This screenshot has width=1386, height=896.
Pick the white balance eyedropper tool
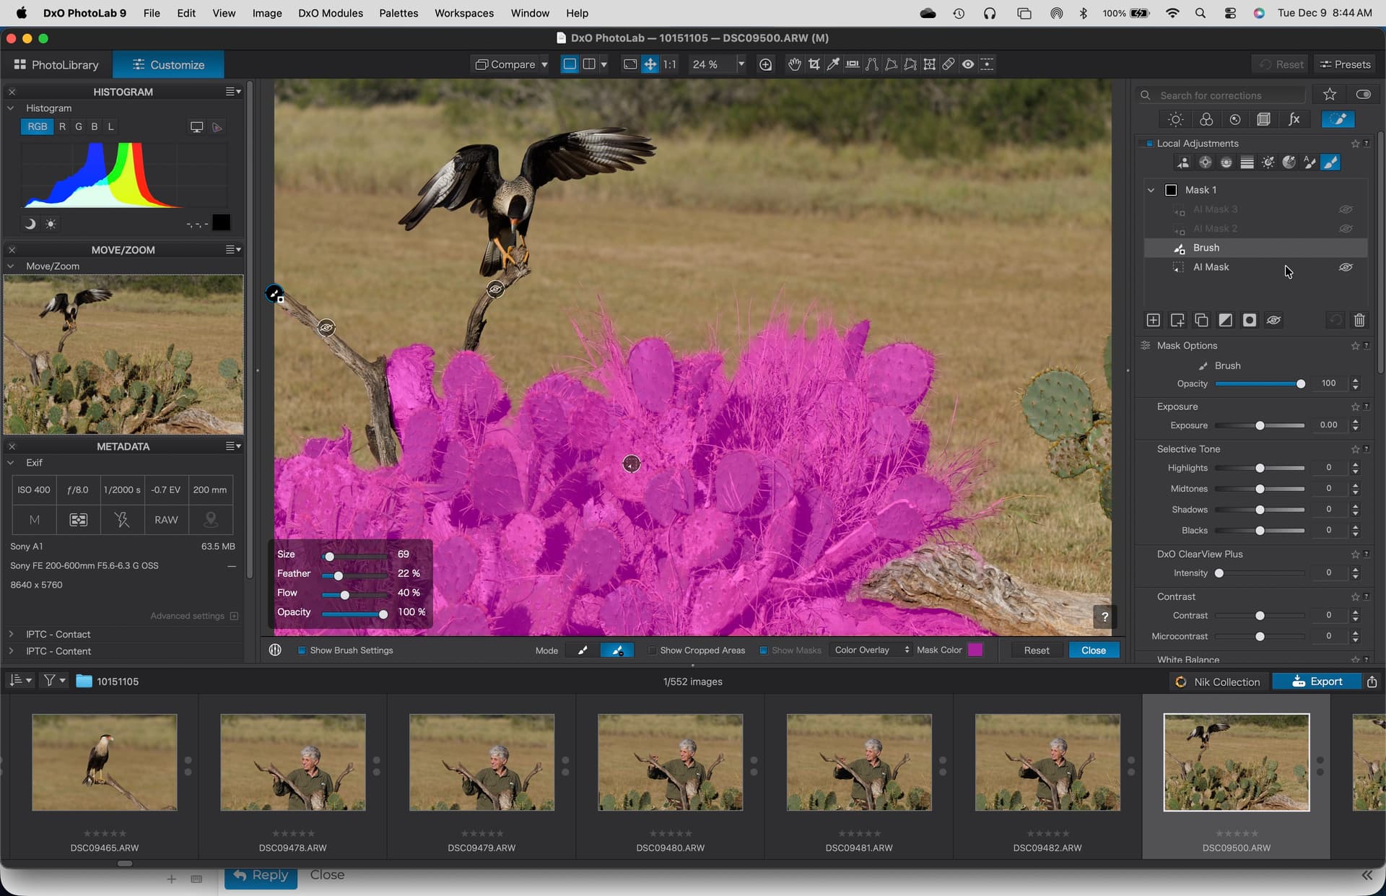(833, 64)
